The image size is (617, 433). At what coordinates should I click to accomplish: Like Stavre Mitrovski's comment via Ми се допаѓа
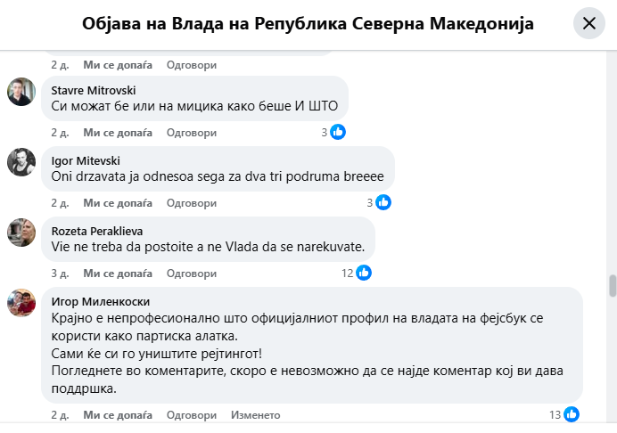coord(118,133)
